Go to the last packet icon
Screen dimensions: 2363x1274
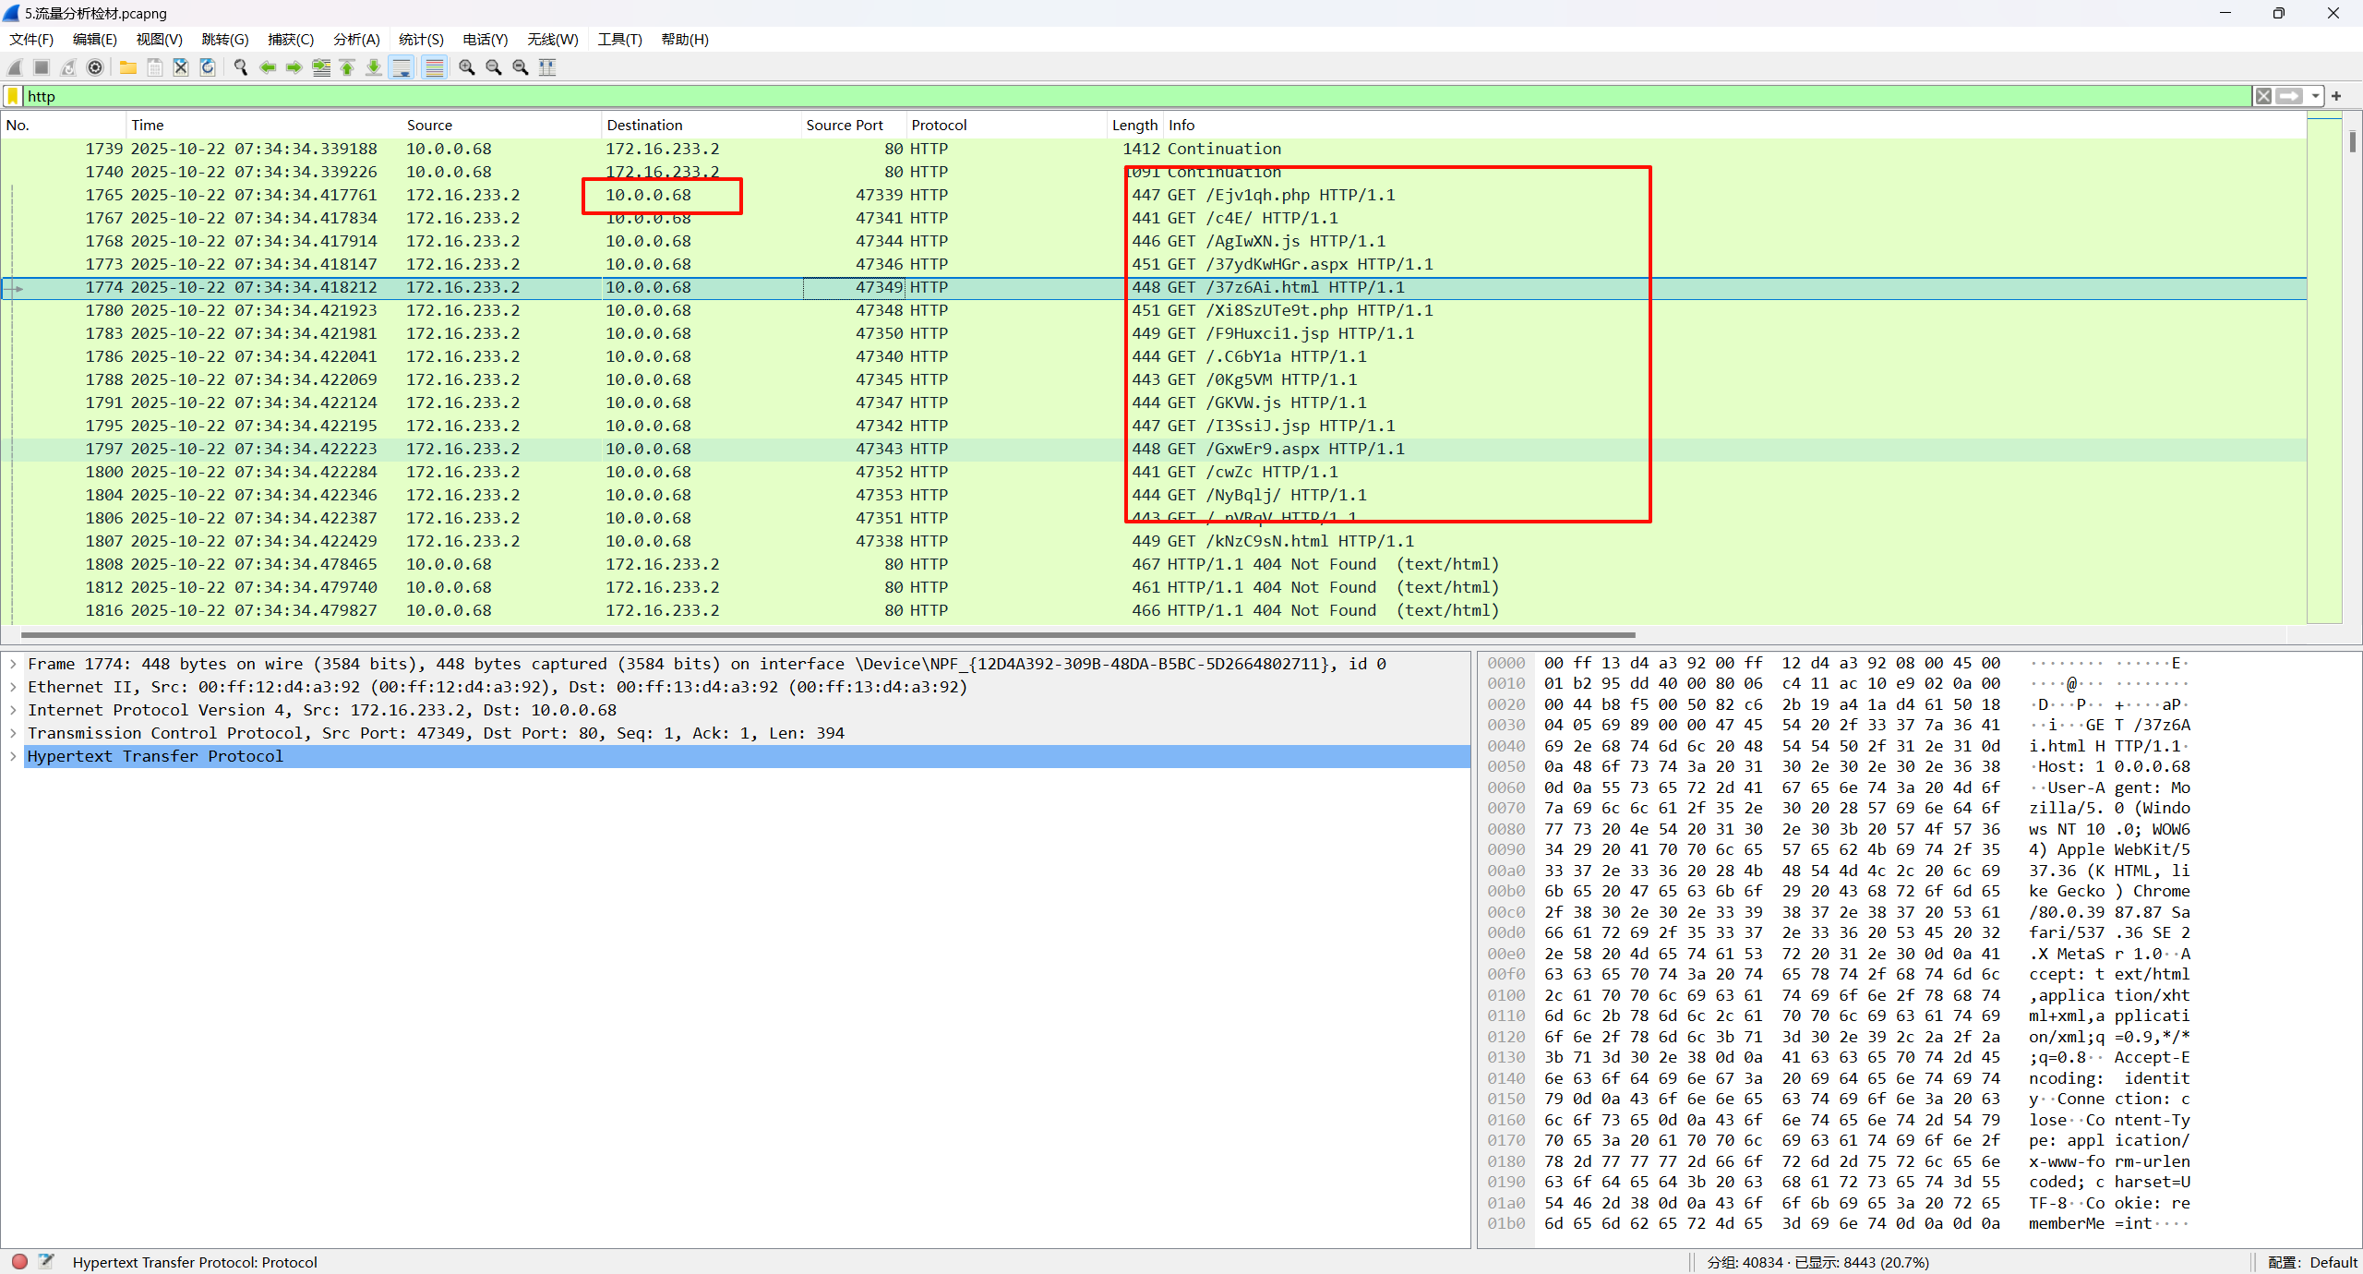click(374, 67)
